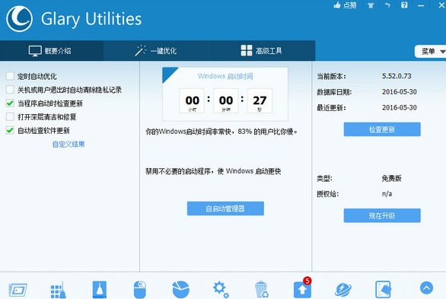This screenshot has width=446, height=299.
Task: Click the 检查更新 button
Action: click(x=382, y=129)
